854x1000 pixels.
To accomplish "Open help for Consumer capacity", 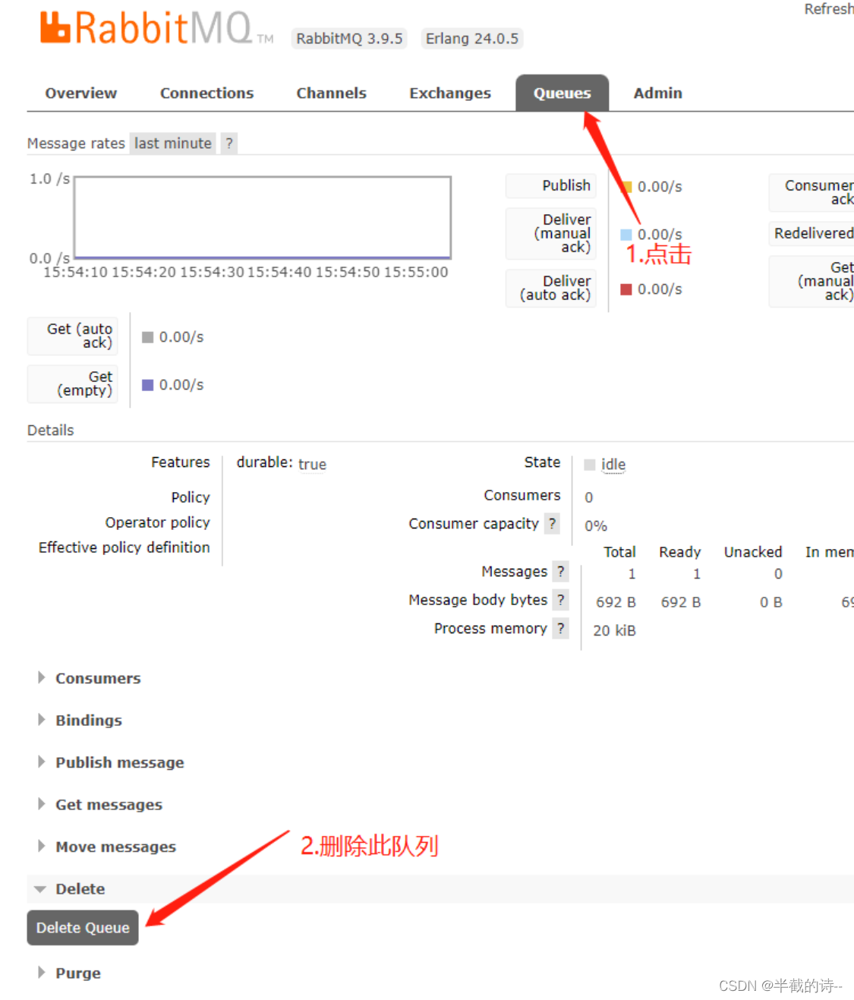I will point(552,523).
